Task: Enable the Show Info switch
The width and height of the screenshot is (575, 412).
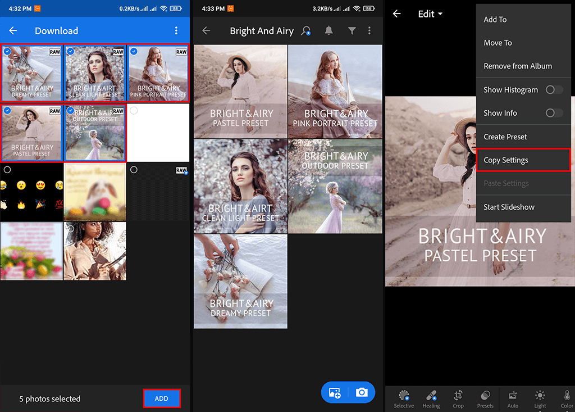Action: tap(554, 113)
